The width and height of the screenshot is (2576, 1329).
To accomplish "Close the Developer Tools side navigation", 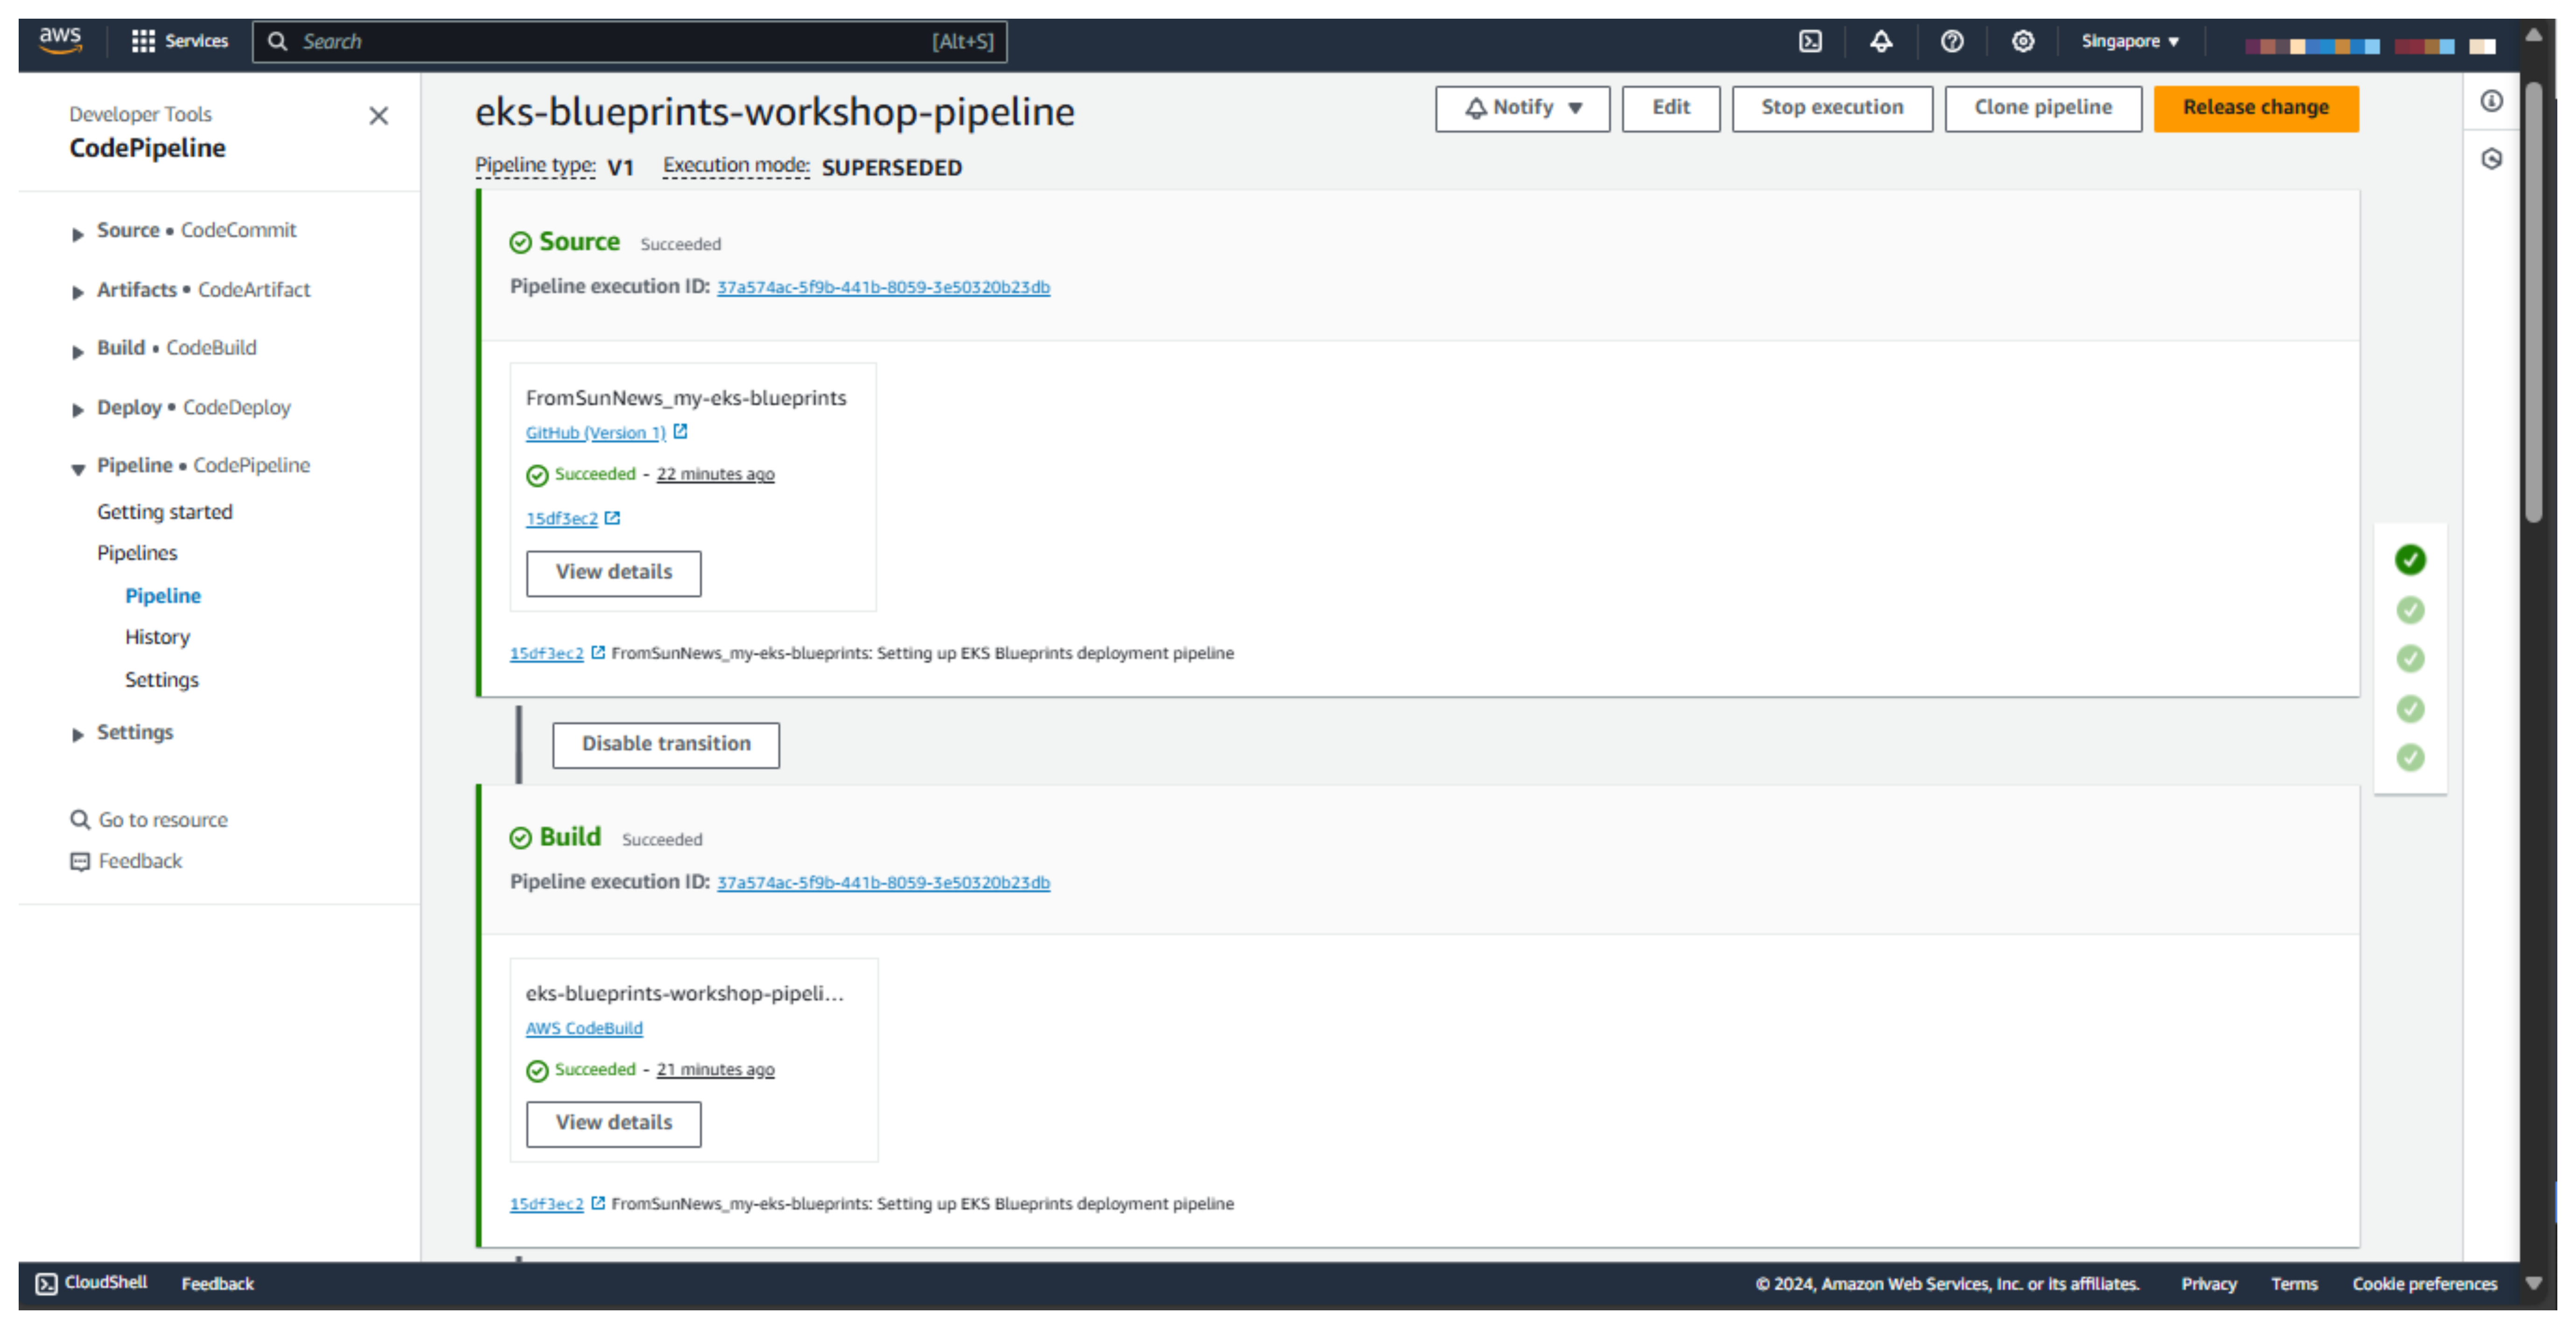I will [379, 116].
